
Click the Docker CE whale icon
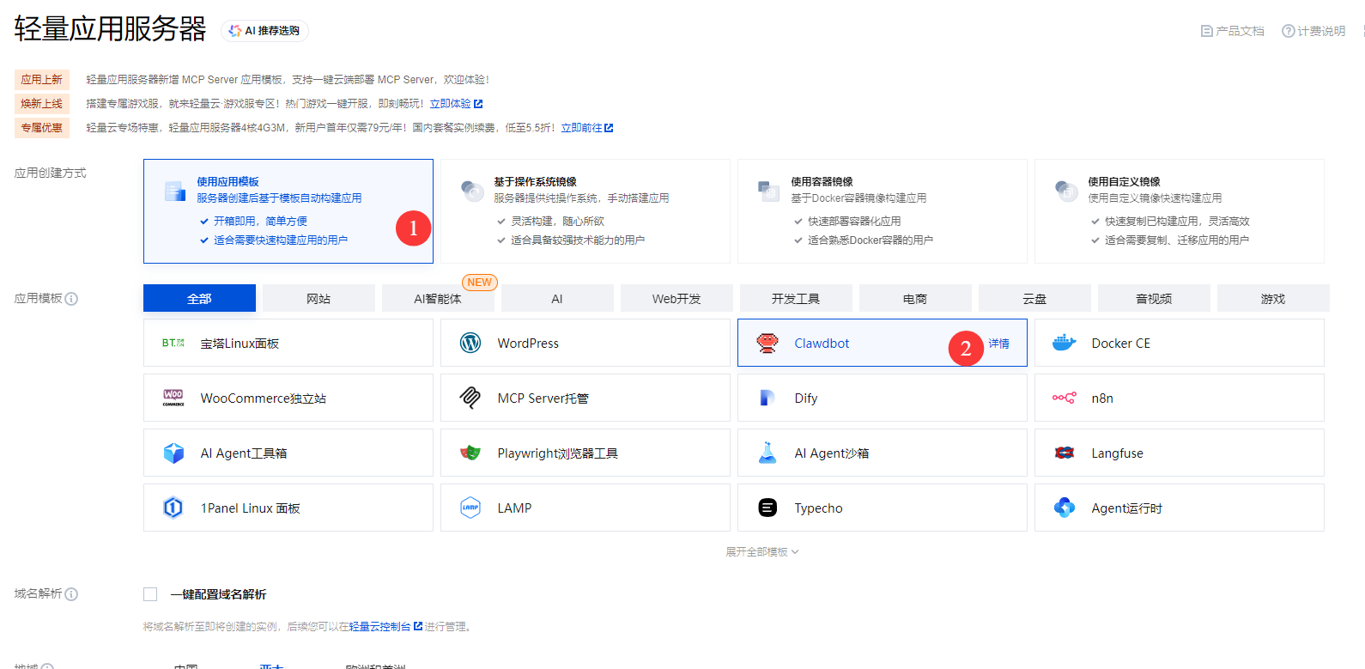coord(1065,343)
